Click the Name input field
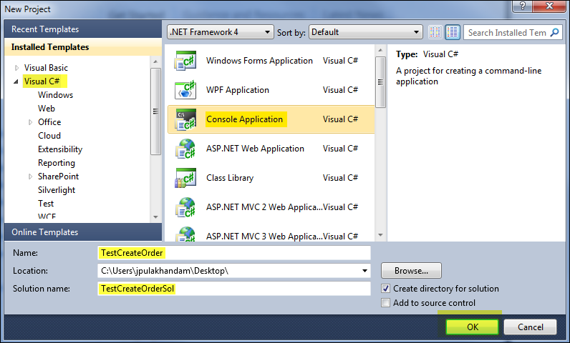Image resolution: width=570 pixels, height=343 pixels. click(x=234, y=253)
